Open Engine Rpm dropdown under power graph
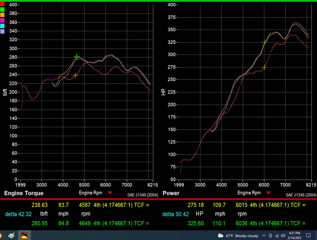 pos(268,193)
